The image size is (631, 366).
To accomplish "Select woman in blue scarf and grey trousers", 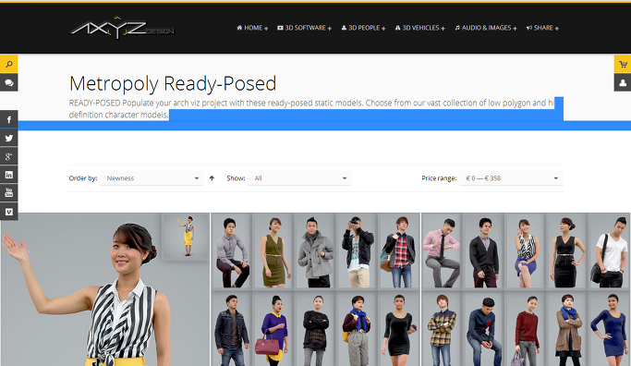I will [358, 328].
